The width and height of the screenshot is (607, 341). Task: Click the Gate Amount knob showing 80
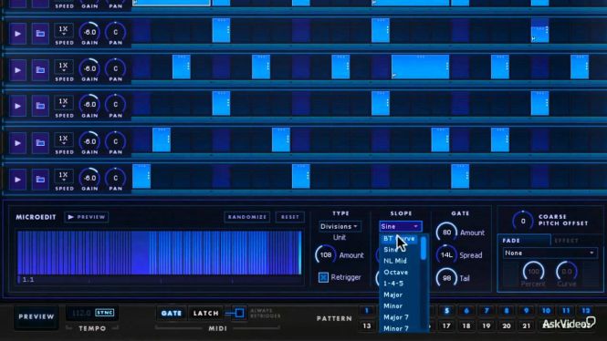[x=446, y=232]
